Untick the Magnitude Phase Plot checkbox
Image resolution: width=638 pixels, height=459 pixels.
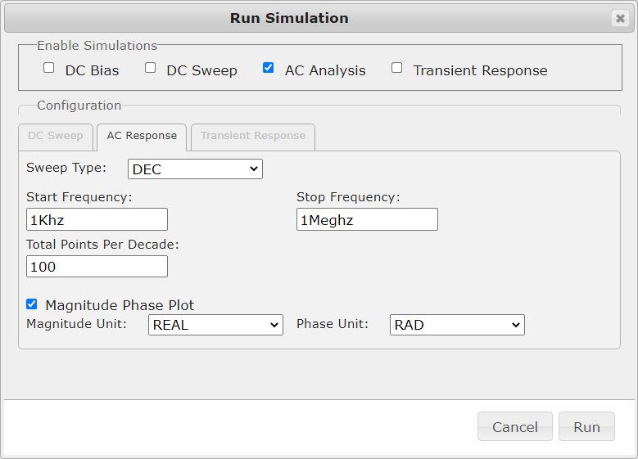click(x=32, y=304)
